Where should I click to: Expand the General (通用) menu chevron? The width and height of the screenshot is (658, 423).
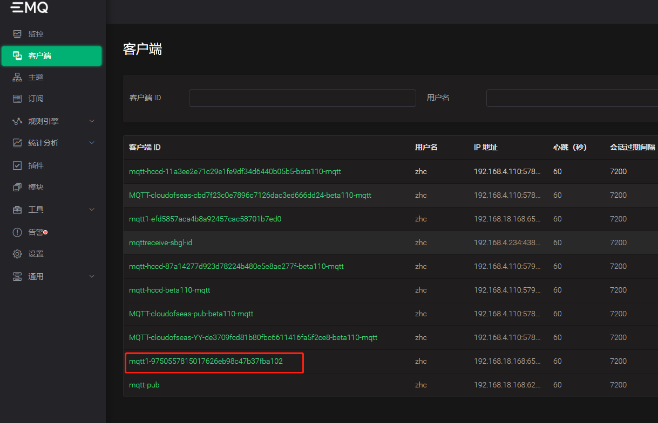pyautogui.click(x=92, y=276)
